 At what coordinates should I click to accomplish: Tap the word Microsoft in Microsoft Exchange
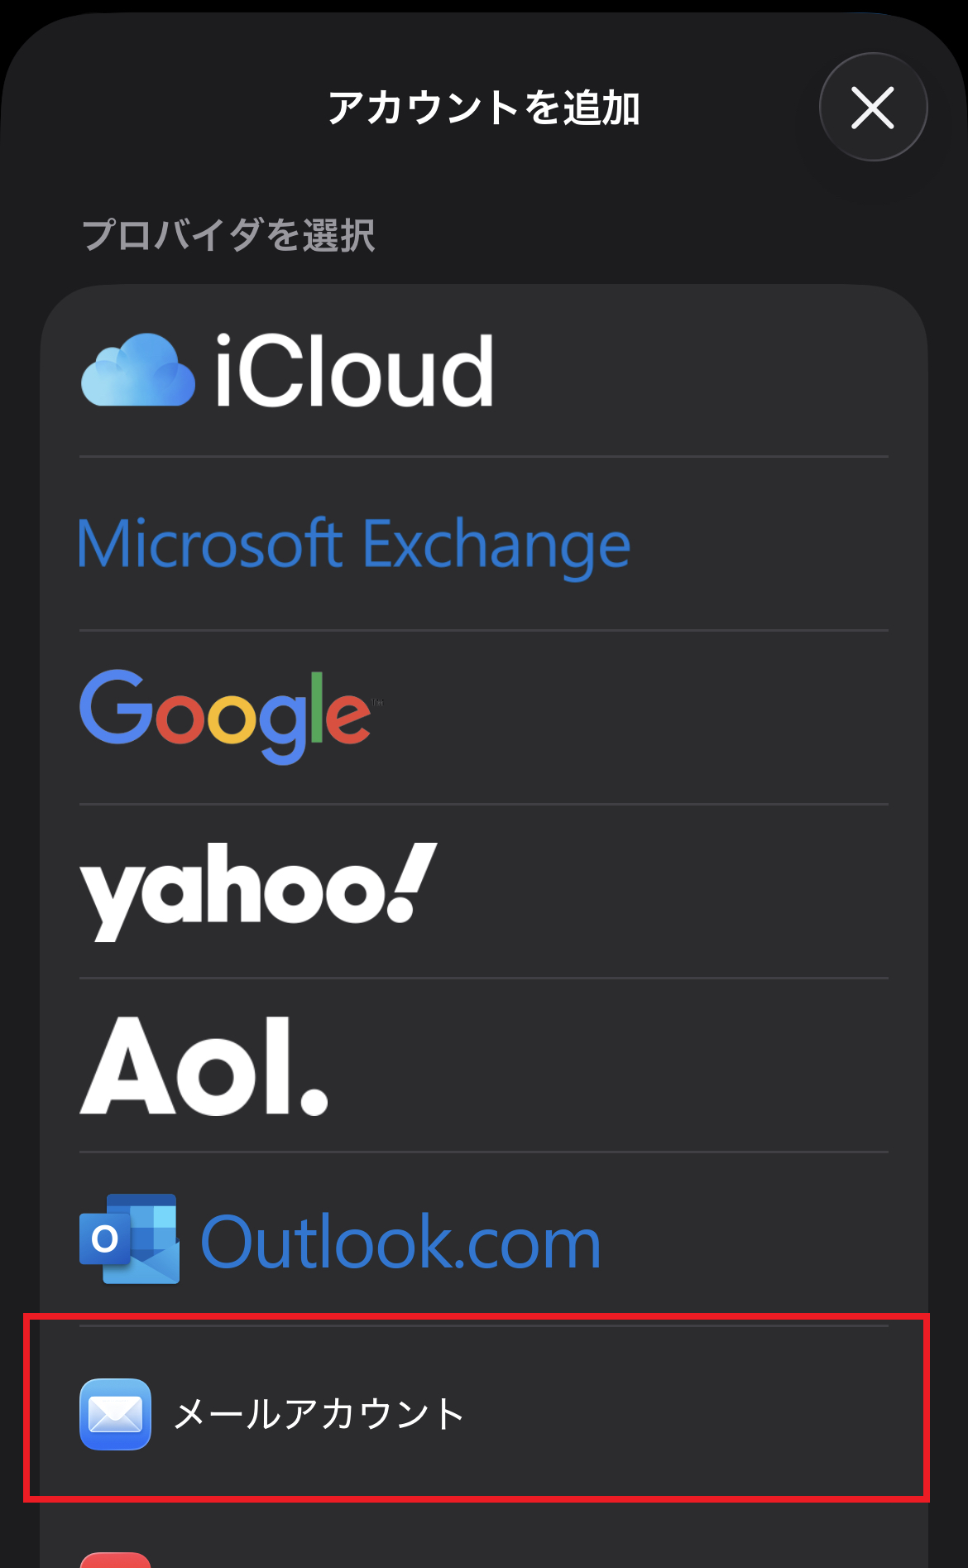(x=210, y=543)
